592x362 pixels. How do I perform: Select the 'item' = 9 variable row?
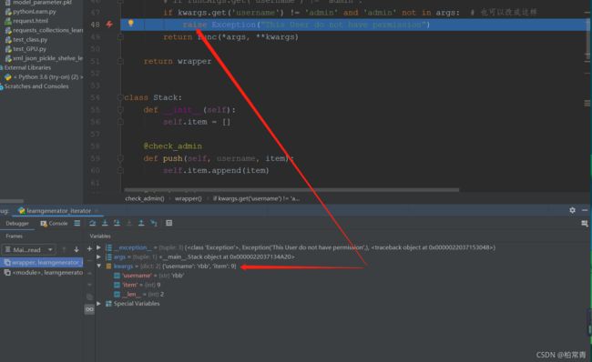point(138,285)
